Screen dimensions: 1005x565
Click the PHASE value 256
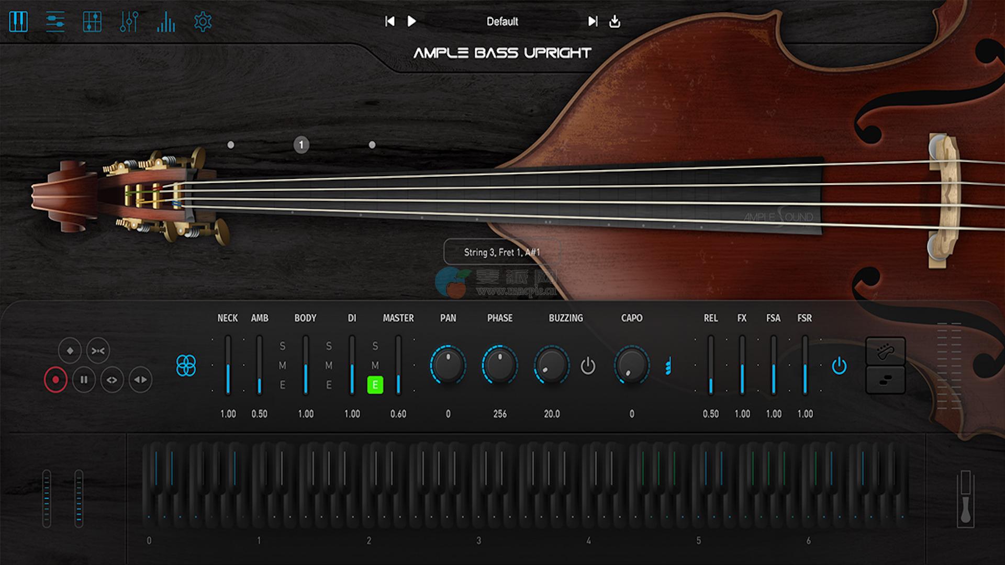pos(500,414)
